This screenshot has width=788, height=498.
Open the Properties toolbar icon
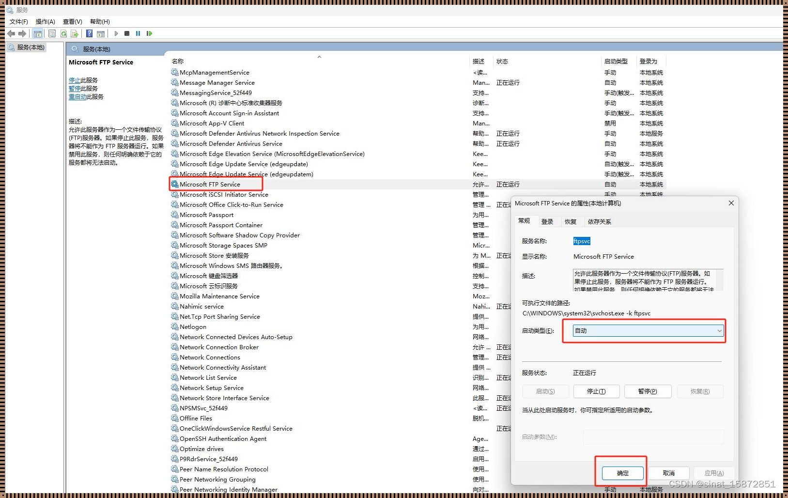52,33
